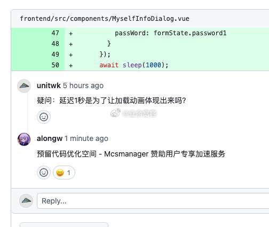Viewport: 269px width, 227px height.
Task: Open alongw's purple-haired avatar
Action: 24,139
